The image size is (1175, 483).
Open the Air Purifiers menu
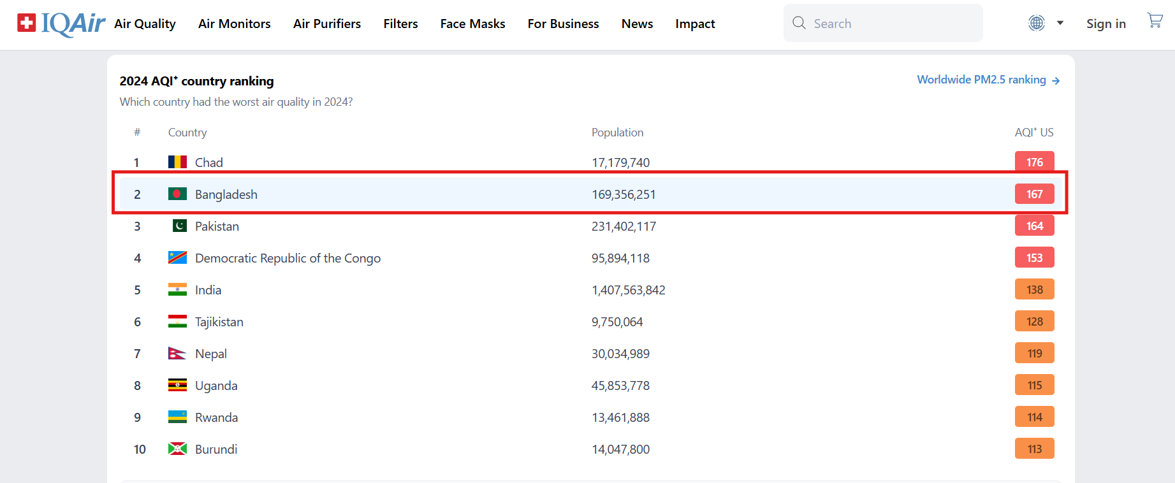pos(327,24)
